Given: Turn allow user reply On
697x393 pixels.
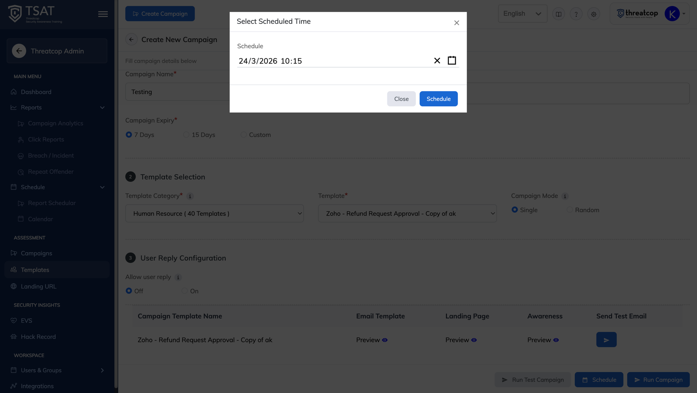Looking at the screenshot, I should [x=190, y=291].
